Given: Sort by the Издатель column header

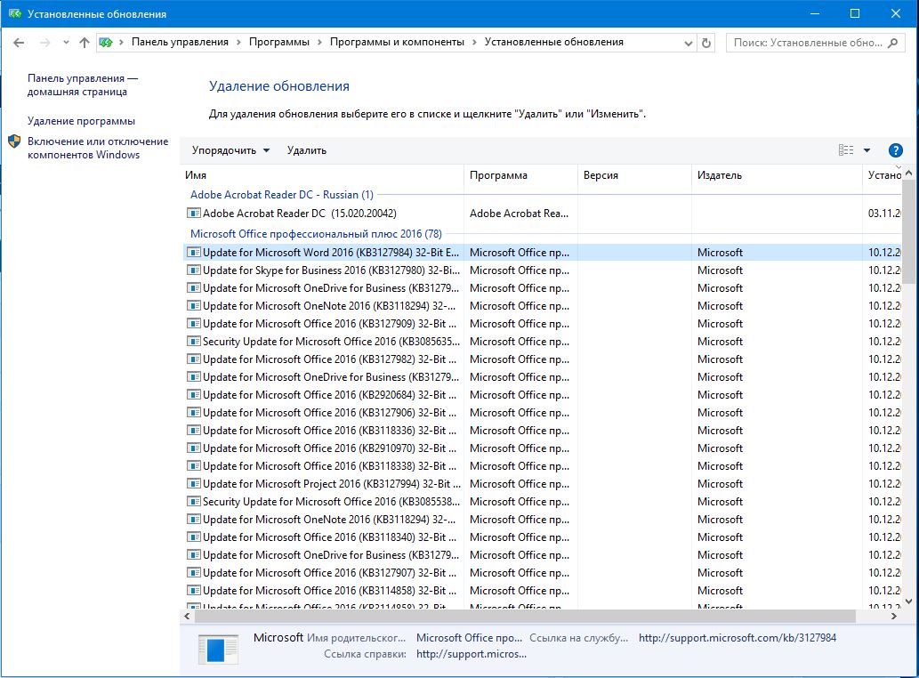Looking at the screenshot, I should [x=719, y=175].
